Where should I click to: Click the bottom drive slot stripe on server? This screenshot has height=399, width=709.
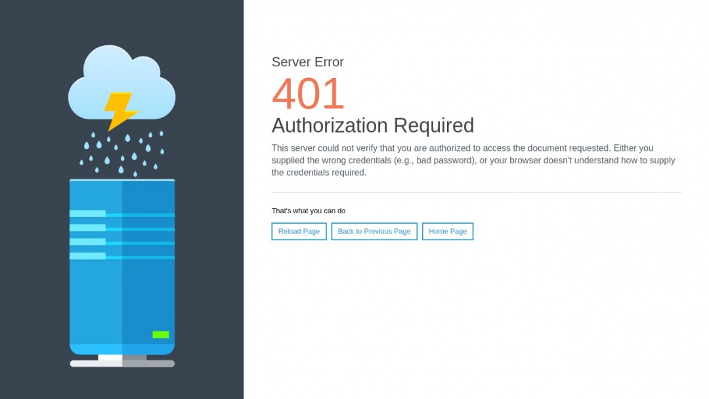pos(88,256)
